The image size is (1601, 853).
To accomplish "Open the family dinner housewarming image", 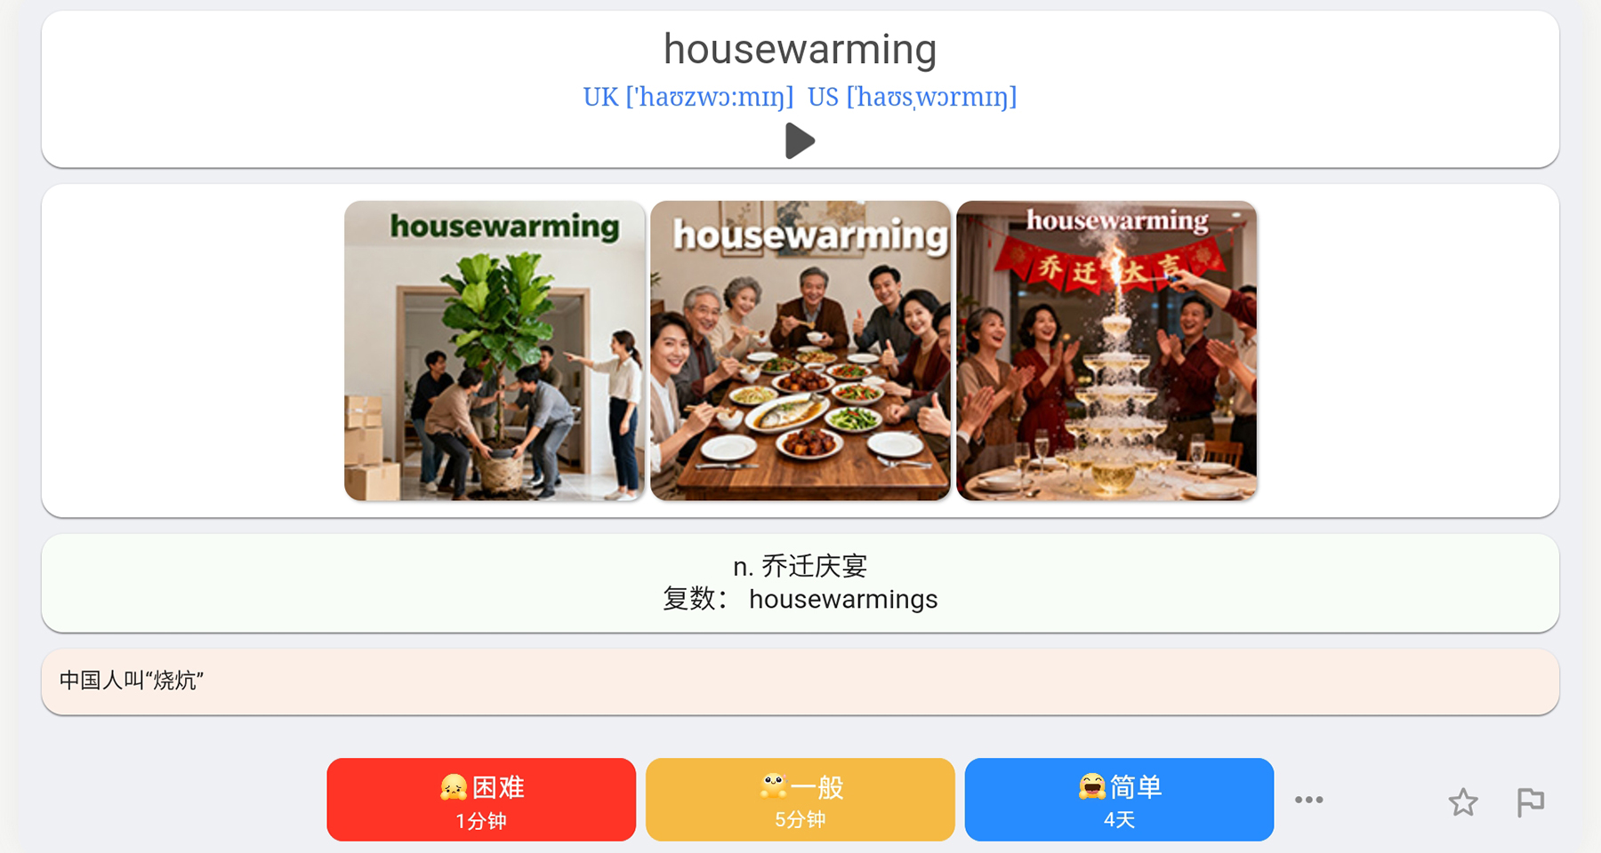I will [x=800, y=350].
